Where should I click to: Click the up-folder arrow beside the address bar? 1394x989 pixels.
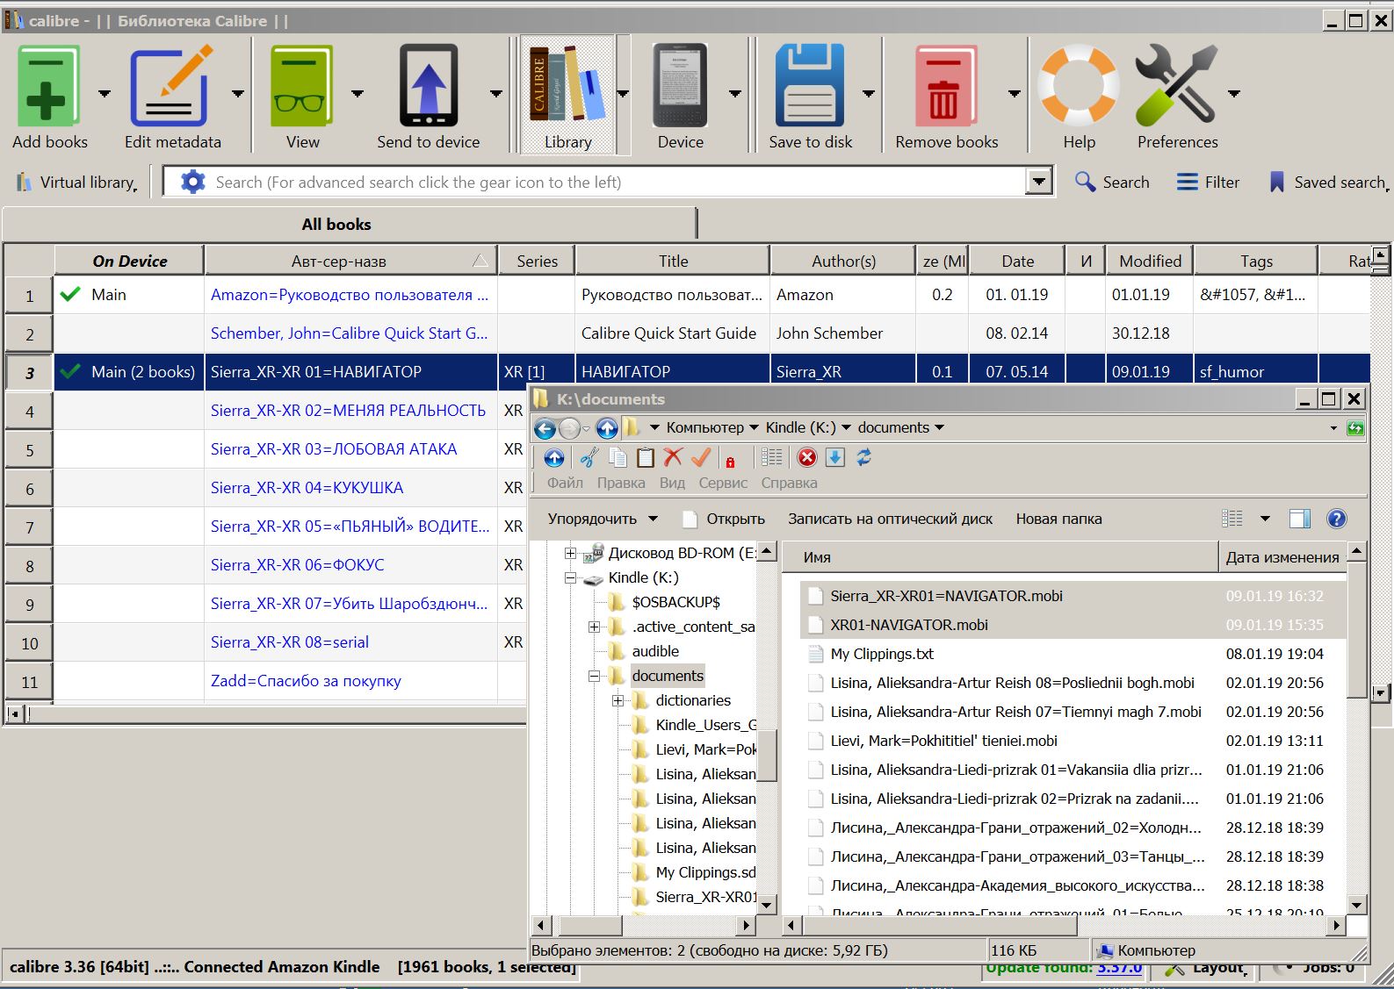point(607,428)
